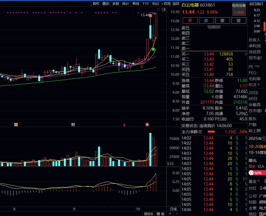
Task: Open the 财 financial report marker
Action: (x=73, y=125)
